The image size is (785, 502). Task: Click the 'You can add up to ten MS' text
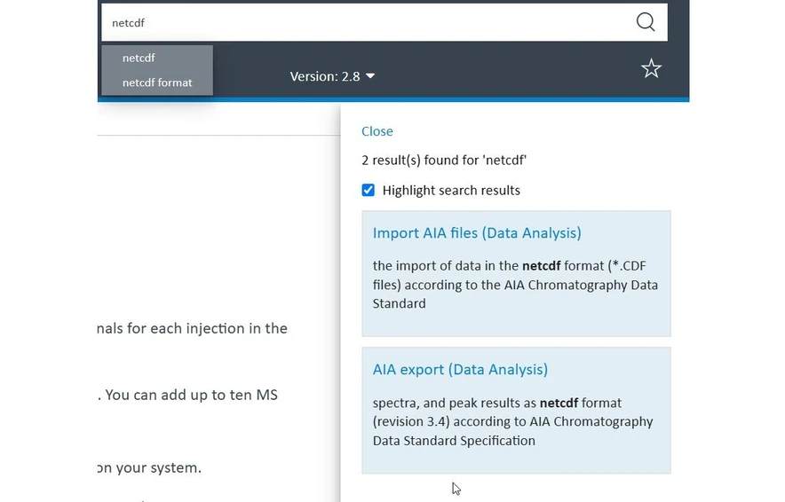point(191,395)
